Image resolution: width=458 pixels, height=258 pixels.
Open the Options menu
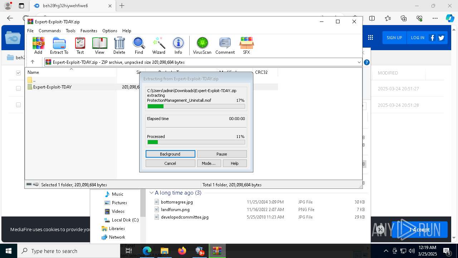coord(110,31)
